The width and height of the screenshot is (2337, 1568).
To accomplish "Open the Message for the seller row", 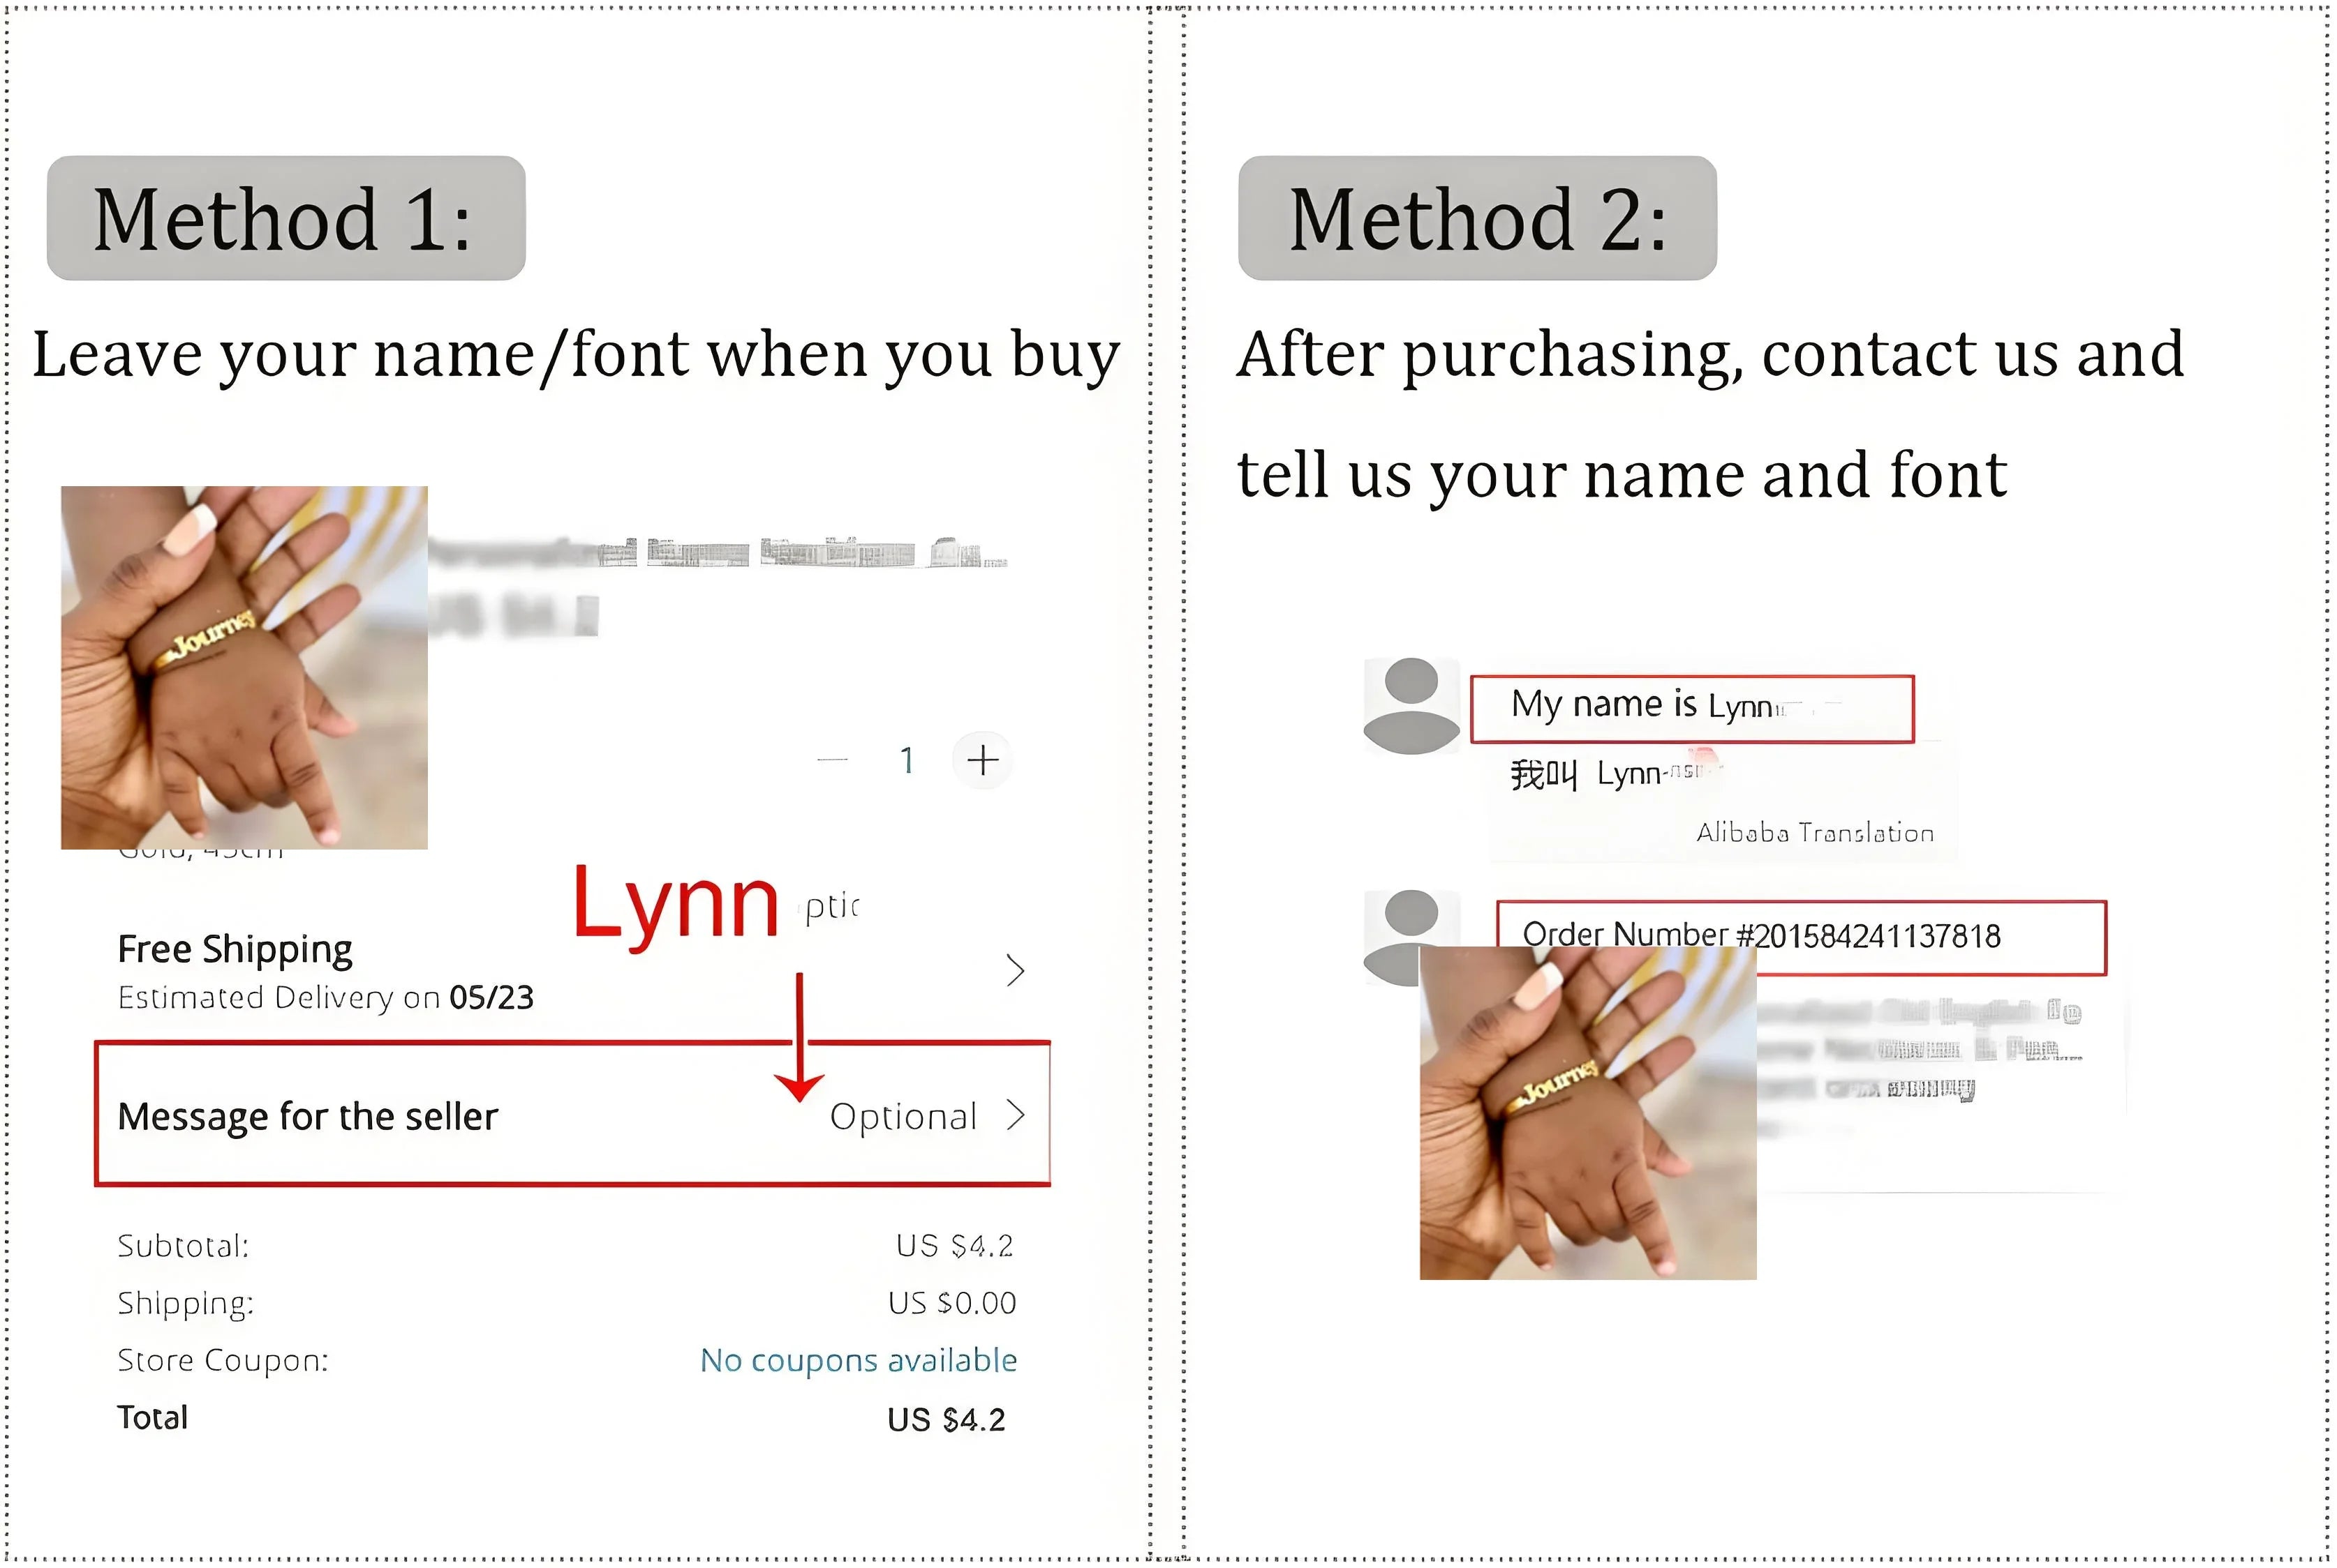I will click(x=572, y=1114).
